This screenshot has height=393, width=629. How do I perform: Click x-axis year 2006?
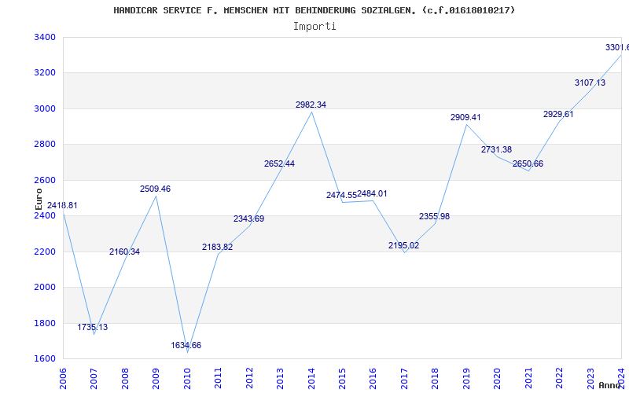(63, 378)
